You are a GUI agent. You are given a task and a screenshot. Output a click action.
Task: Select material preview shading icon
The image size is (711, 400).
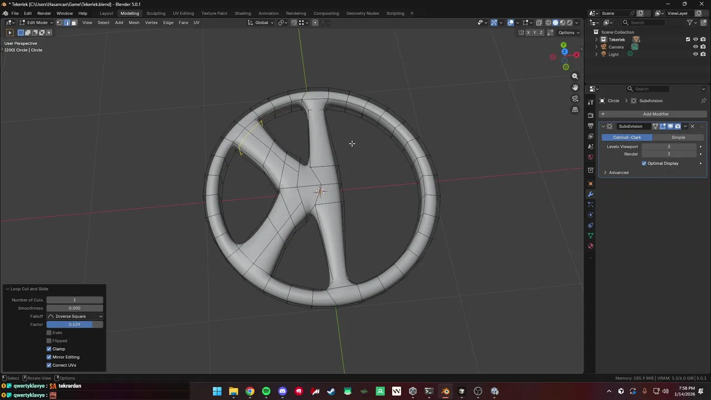click(x=562, y=23)
